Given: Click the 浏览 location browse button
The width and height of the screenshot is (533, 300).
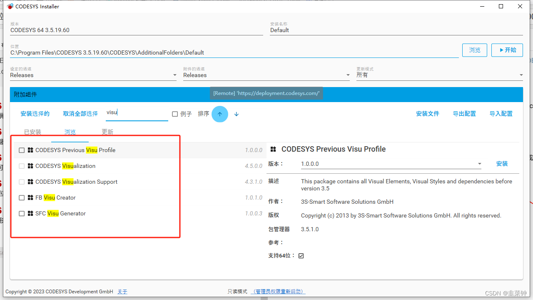Looking at the screenshot, I should 475,50.
